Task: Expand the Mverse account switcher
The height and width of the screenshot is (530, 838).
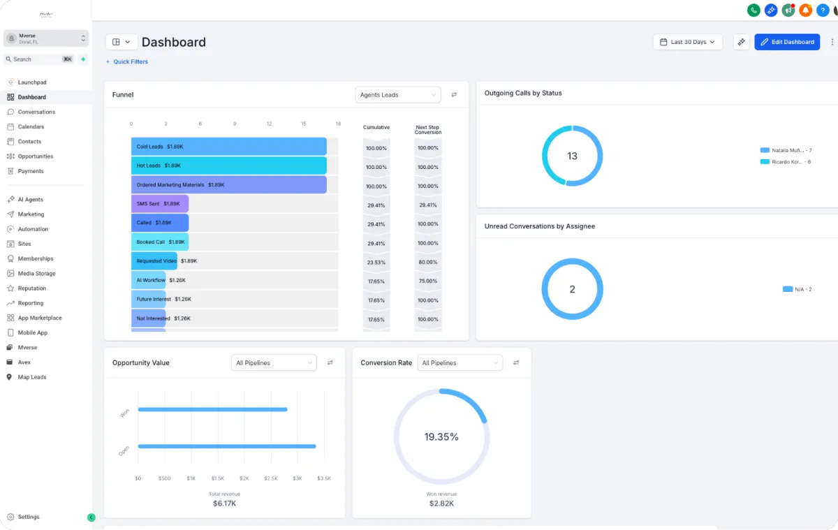Action: (46, 38)
